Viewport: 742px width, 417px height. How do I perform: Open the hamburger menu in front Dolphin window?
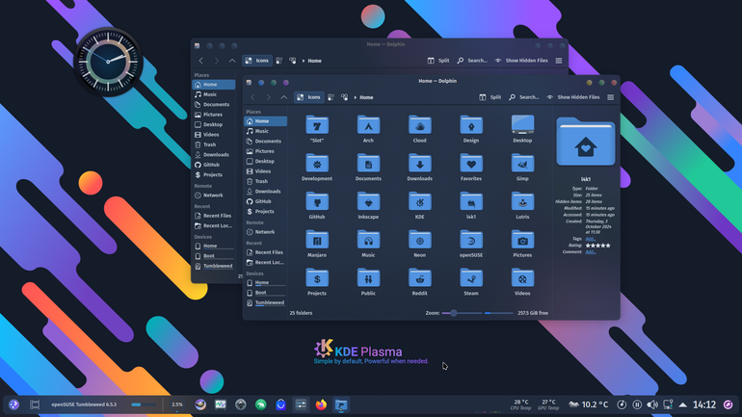click(610, 97)
